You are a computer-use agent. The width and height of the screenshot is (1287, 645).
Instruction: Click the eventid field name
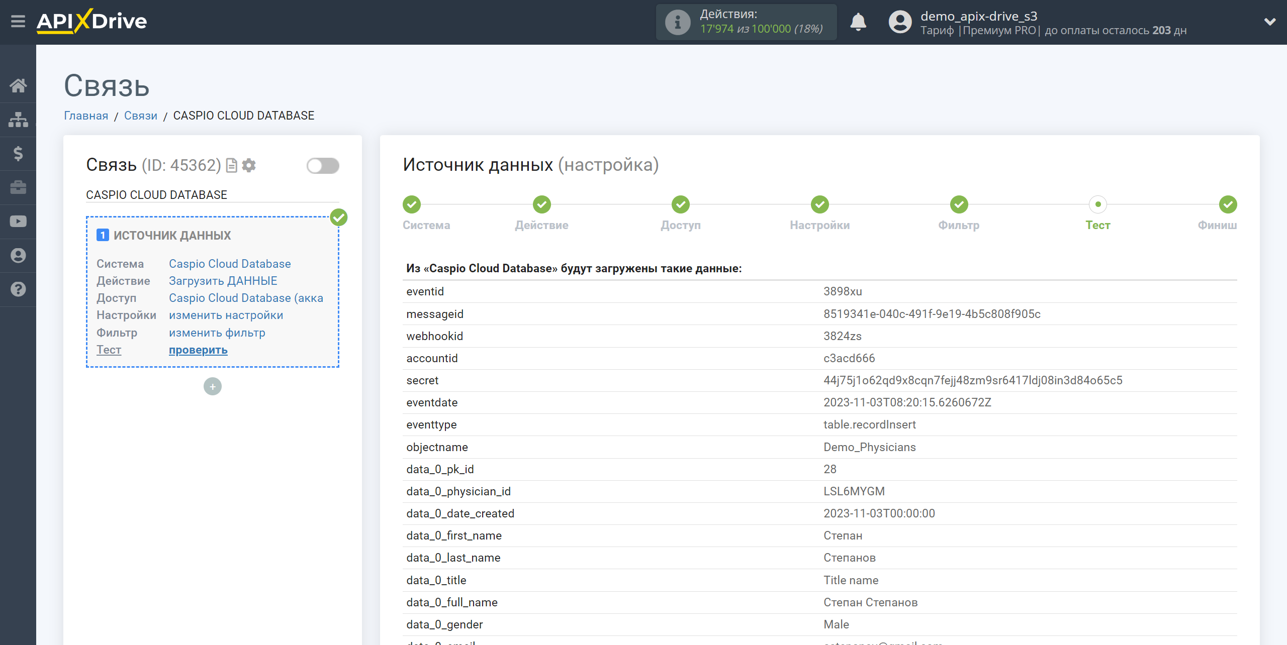[425, 291]
